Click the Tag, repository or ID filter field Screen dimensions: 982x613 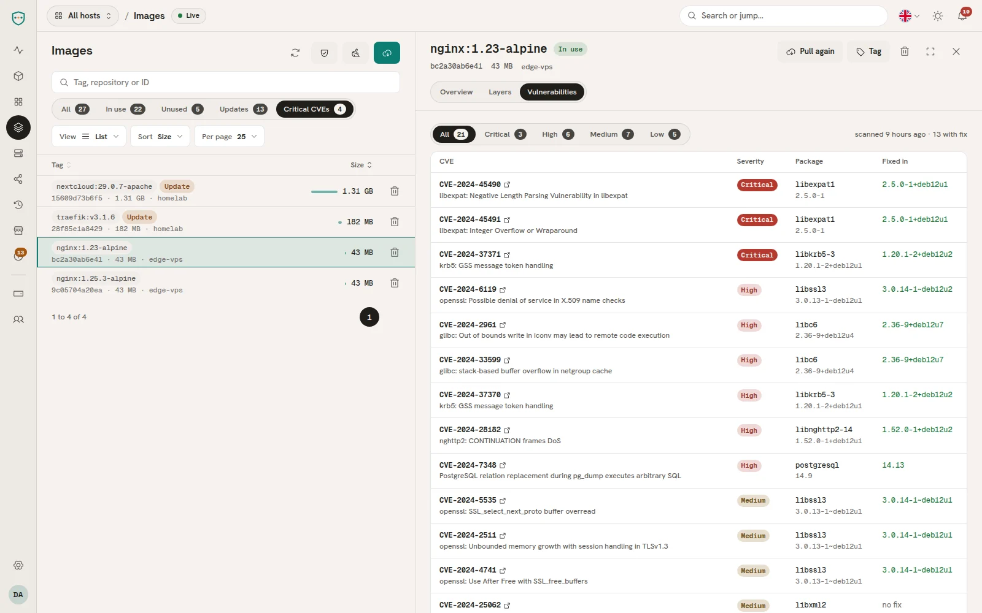pyautogui.click(x=226, y=82)
